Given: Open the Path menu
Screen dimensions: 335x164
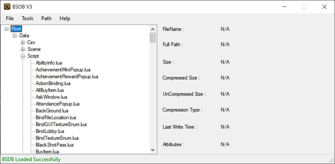Looking at the screenshot, I should pyautogui.click(x=46, y=18).
